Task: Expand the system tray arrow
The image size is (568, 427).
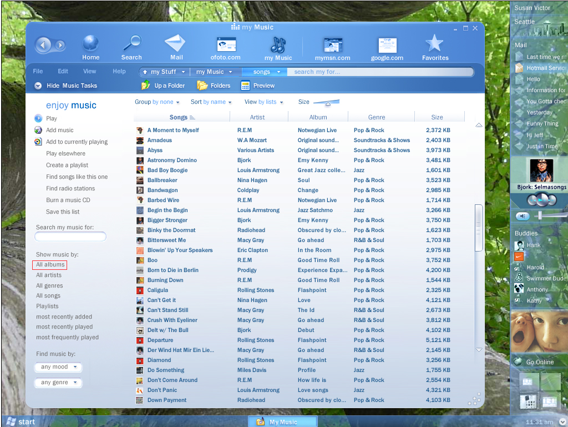Action: click(x=562, y=421)
